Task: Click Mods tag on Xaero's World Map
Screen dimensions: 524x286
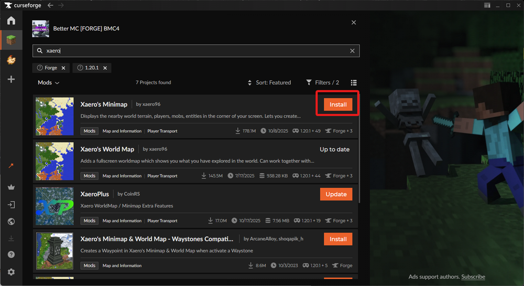Action: click(89, 176)
